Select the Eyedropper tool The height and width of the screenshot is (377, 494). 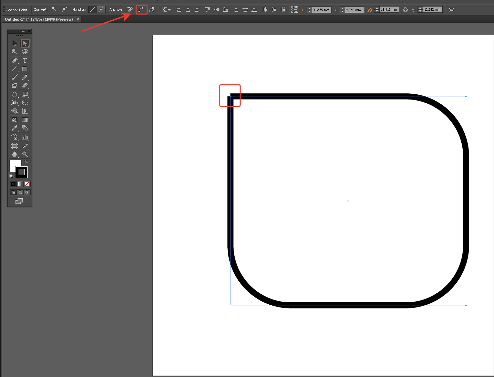pos(14,128)
